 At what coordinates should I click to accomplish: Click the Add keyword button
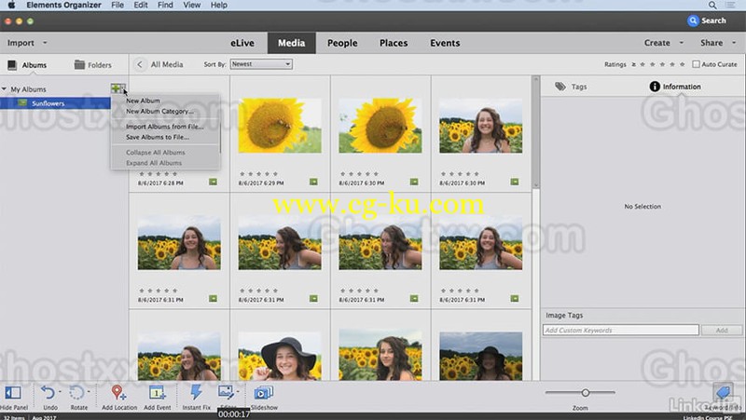(x=721, y=331)
